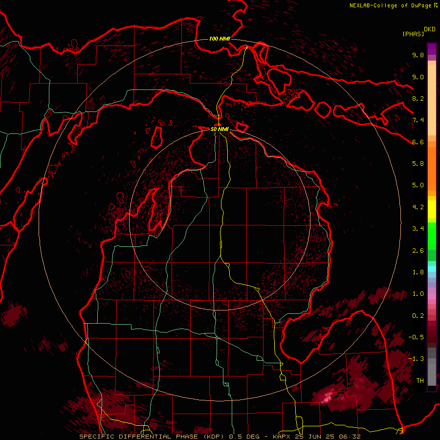Click the orange band of the color bar
The height and width of the screenshot is (440, 440).
(x=432, y=168)
